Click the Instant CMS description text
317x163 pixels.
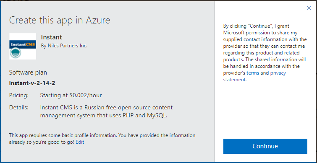pos(106,111)
